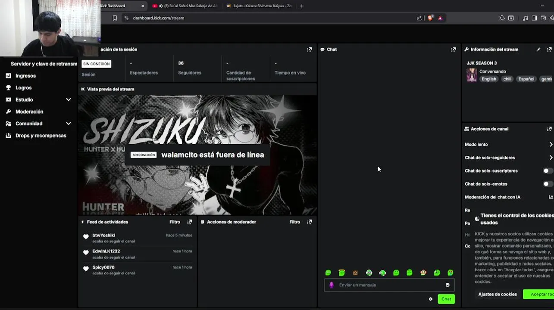Open the music playlist toolbar icon
This screenshot has width=554, height=310.
coord(525,18)
